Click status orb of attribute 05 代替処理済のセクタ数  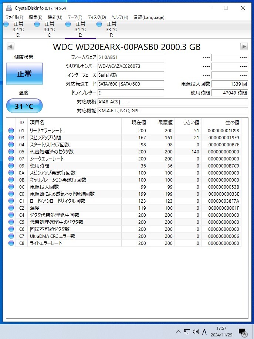(11, 152)
